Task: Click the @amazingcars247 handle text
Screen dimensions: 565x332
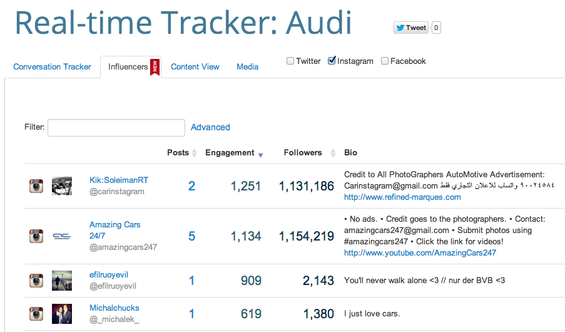Action: click(123, 247)
